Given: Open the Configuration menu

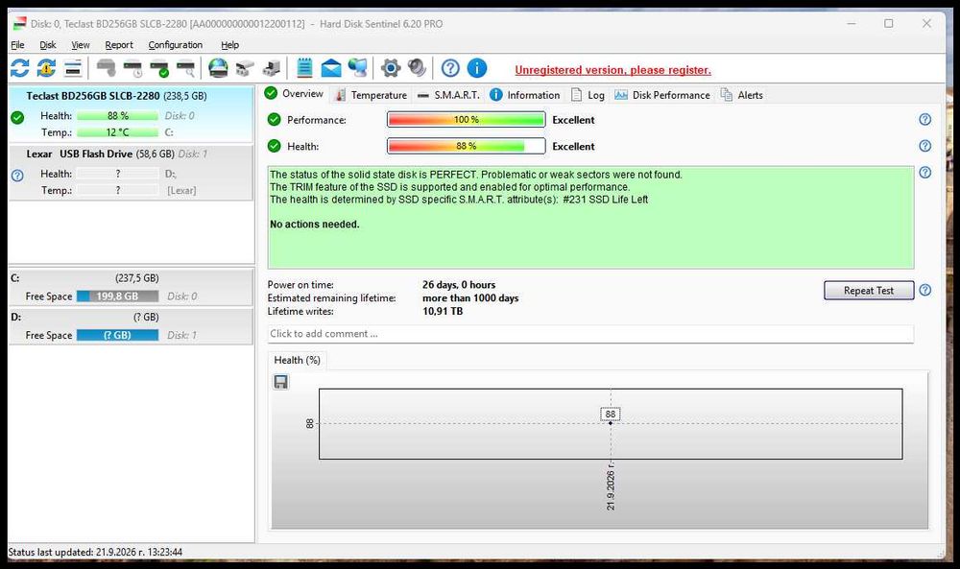Looking at the screenshot, I should click(175, 45).
